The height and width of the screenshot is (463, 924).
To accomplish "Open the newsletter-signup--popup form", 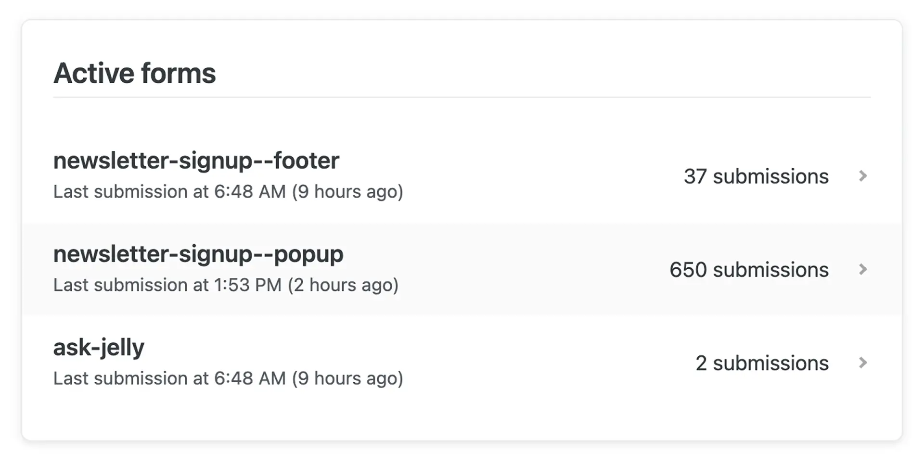I will (198, 254).
